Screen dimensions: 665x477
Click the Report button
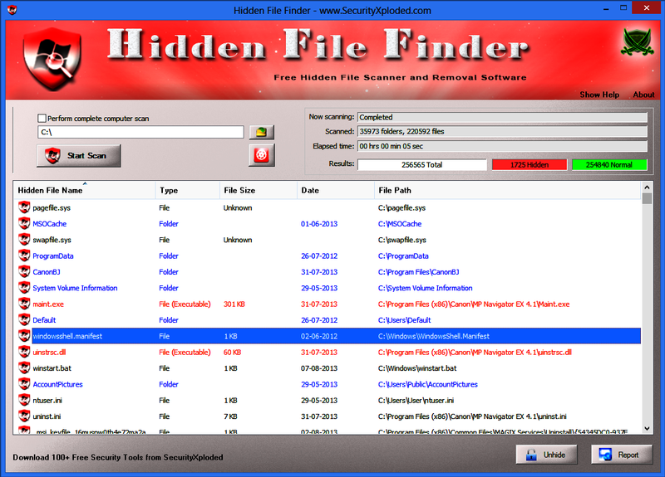[621, 455]
